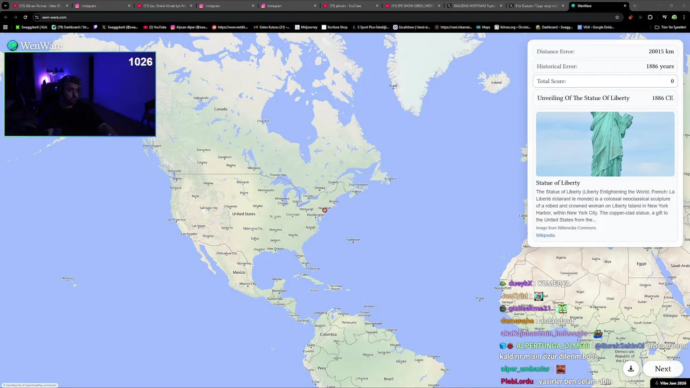Open the Twitch bookmark icon

click(95, 27)
